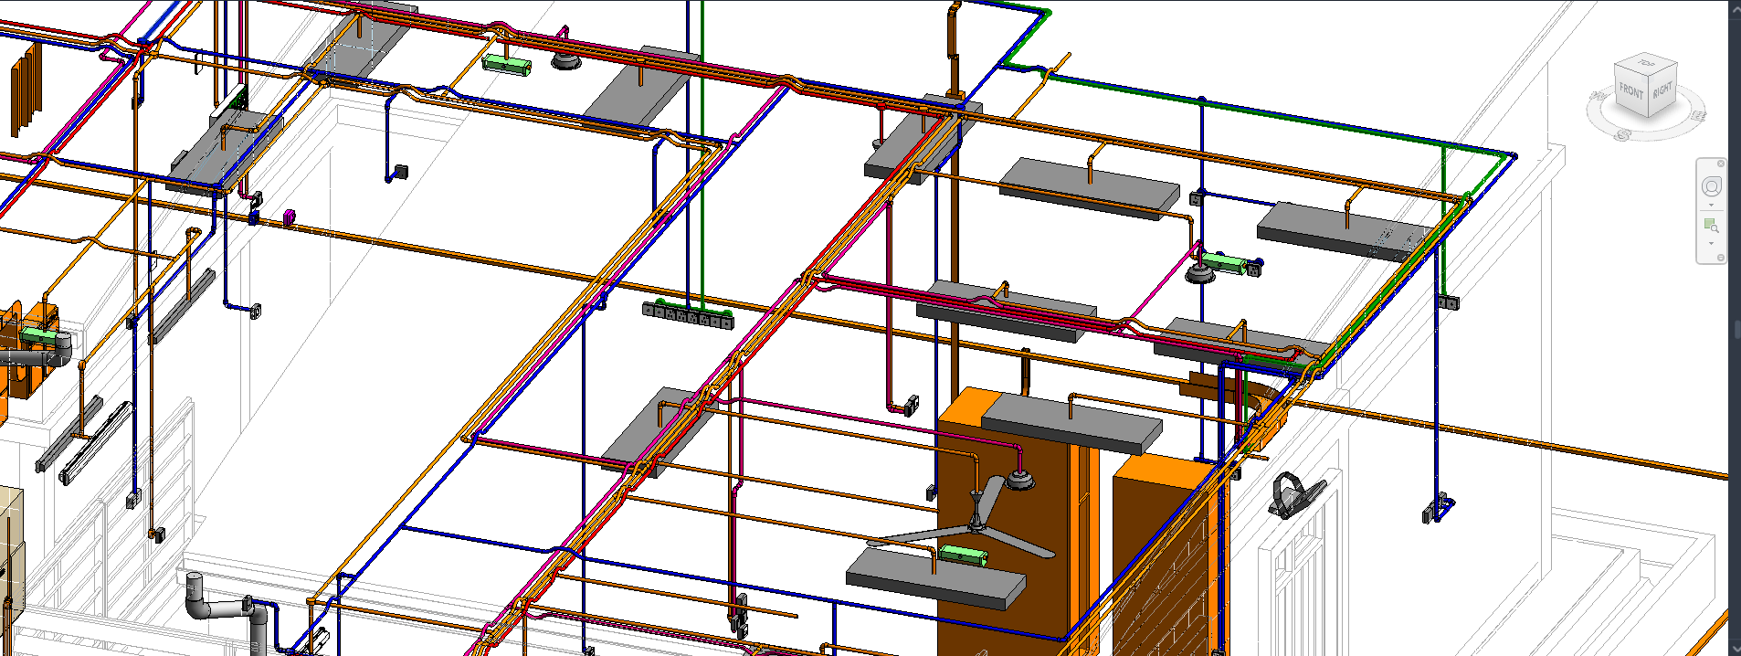The height and width of the screenshot is (656, 1741).
Task: Click the S compass letter on ViewCube ring
Action: 1622,135
